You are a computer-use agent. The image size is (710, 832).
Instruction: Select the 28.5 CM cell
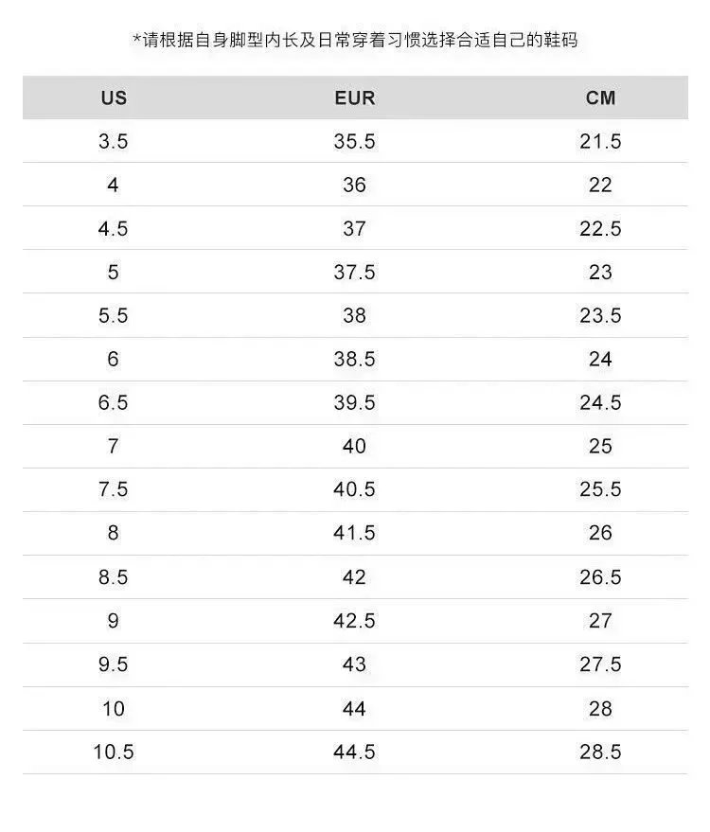(x=600, y=752)
